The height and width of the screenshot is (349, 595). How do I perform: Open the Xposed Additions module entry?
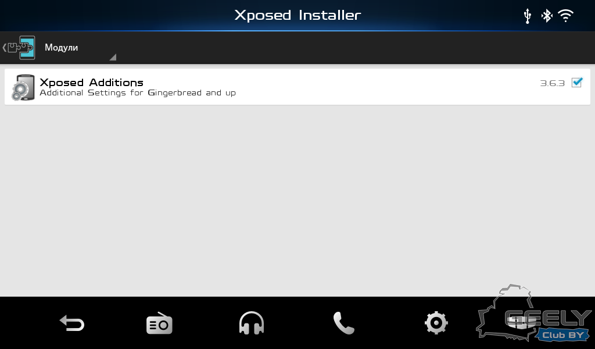click(x=297, y=87)
